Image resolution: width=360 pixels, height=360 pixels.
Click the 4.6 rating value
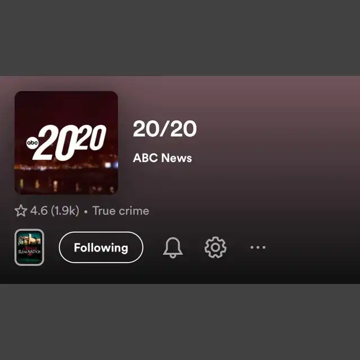pos(39,211)
